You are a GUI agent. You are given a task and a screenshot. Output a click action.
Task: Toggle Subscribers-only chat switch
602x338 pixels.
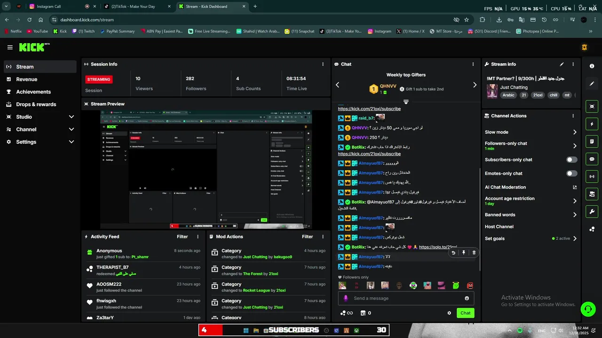(x=571, y=160)
